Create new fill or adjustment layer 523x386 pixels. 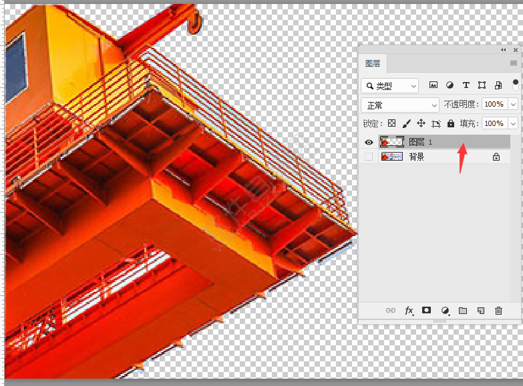[445, 311]
